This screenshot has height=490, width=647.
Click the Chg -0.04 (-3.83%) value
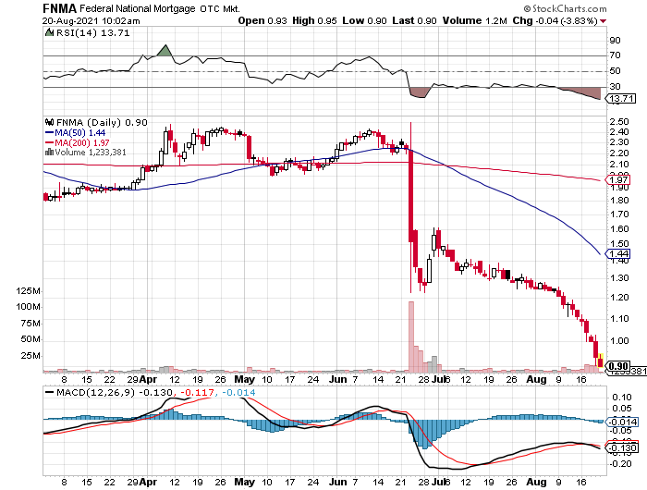point(555,20)
